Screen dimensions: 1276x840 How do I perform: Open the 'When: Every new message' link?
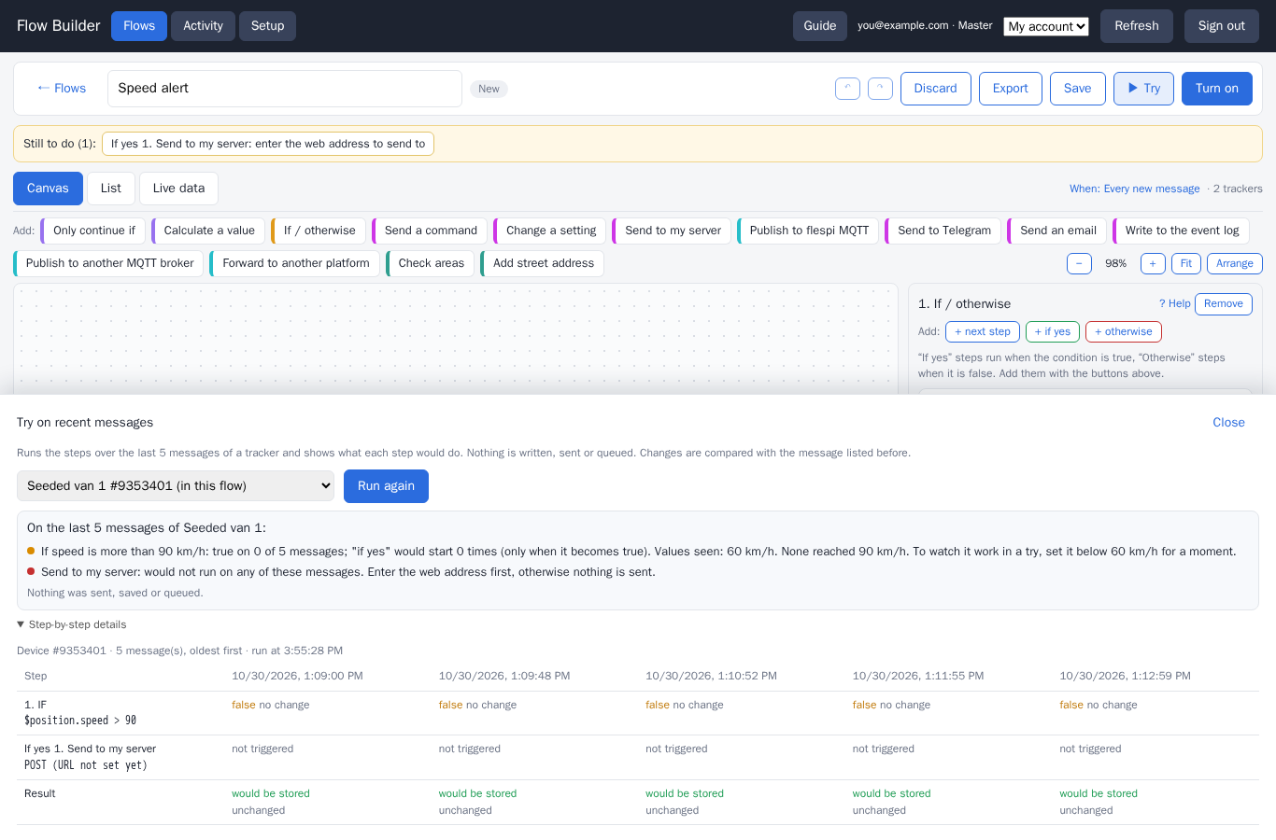coord(1135,189)
